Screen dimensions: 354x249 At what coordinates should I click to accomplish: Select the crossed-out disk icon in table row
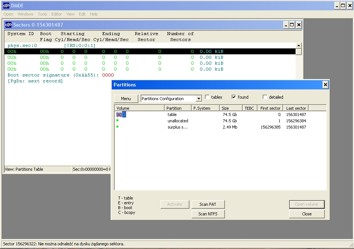119,115
